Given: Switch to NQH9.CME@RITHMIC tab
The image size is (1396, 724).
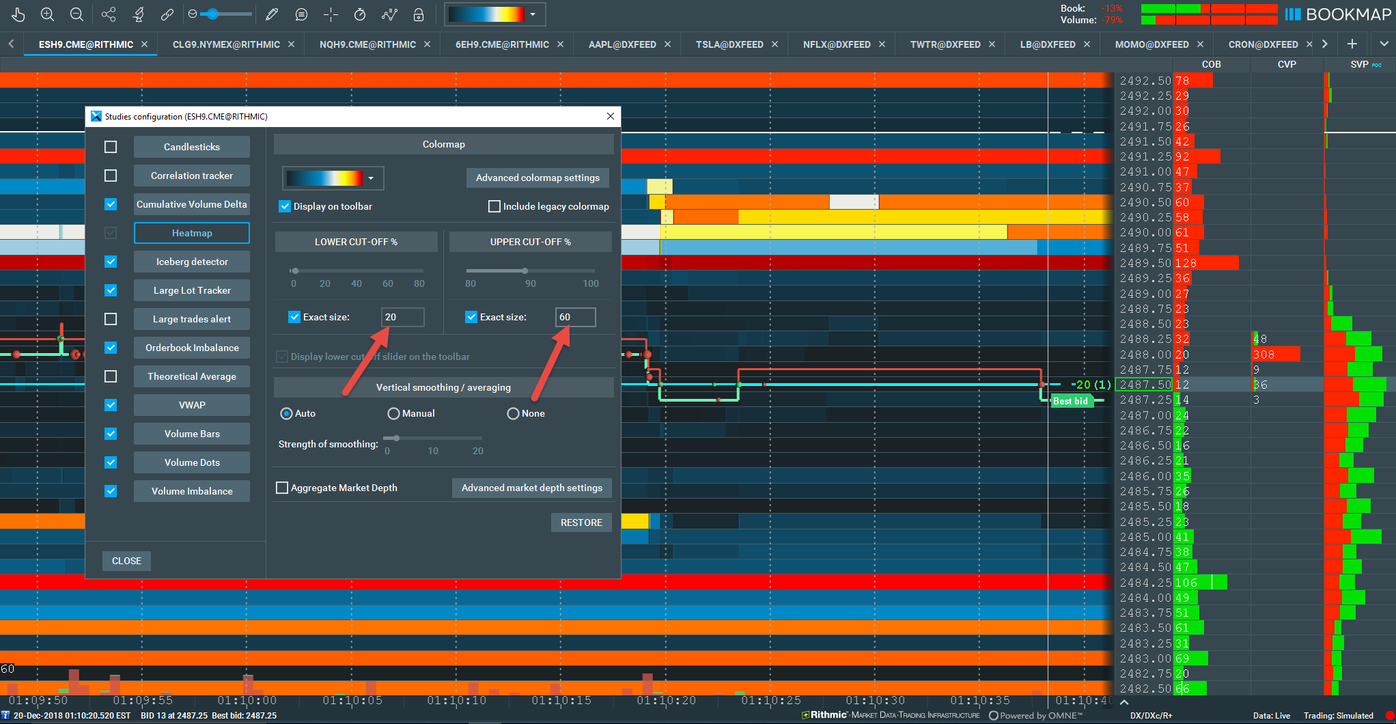Looking at the screenshot, I should 367,44.
